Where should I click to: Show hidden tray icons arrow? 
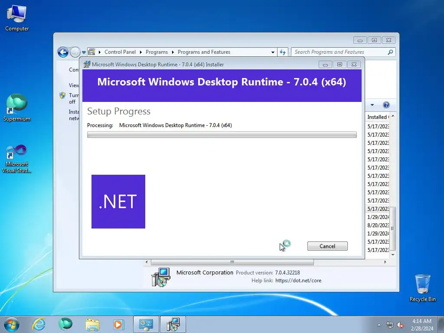[379, 325]
